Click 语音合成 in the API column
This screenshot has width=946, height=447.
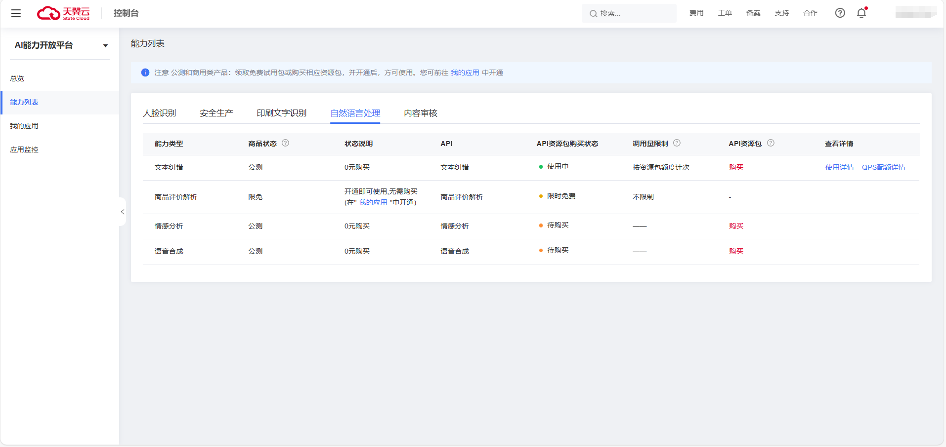[455, 251]
